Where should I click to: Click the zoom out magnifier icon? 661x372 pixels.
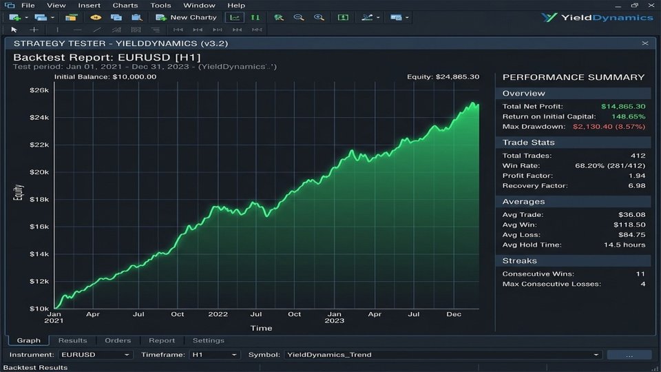point(299,17)
